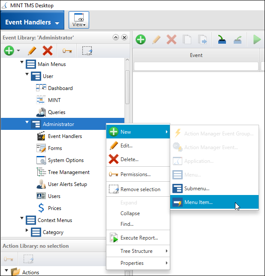Image resolution: width=265 pixels, height=276 pixels.
Task: Close the Event Library panel
Action: coord(124,37)
